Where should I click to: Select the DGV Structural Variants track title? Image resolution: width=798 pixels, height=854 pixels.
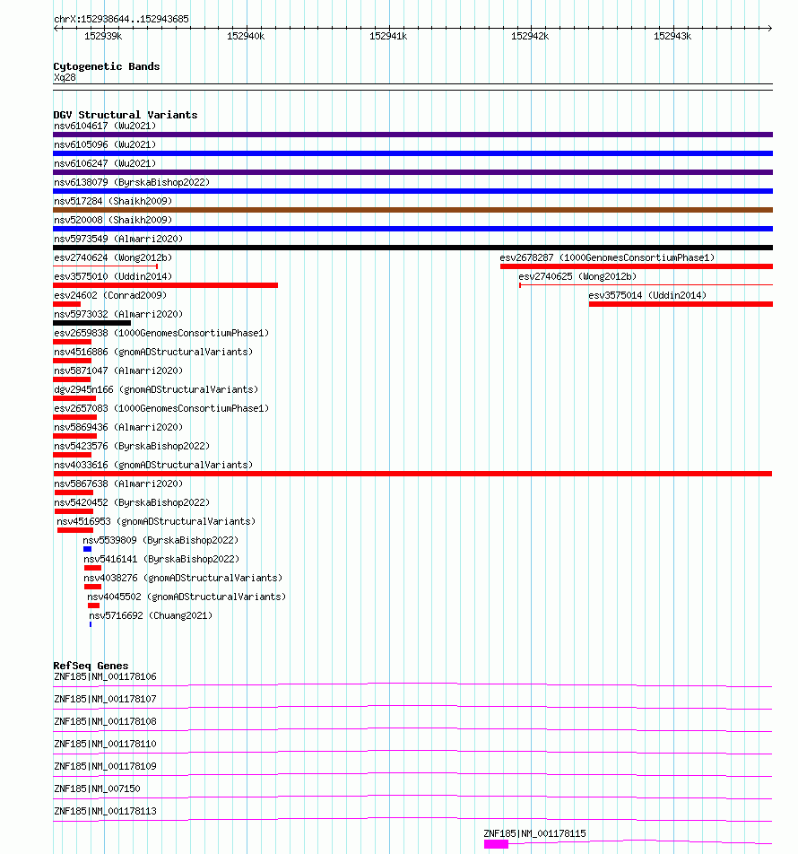[126, 115]
